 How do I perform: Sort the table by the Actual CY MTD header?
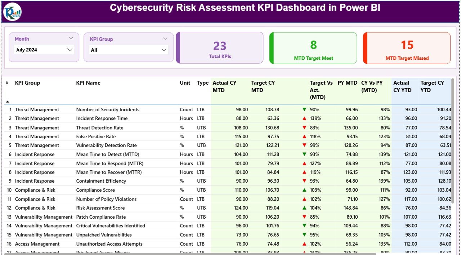pyautogui.click(x=224, y=86)
